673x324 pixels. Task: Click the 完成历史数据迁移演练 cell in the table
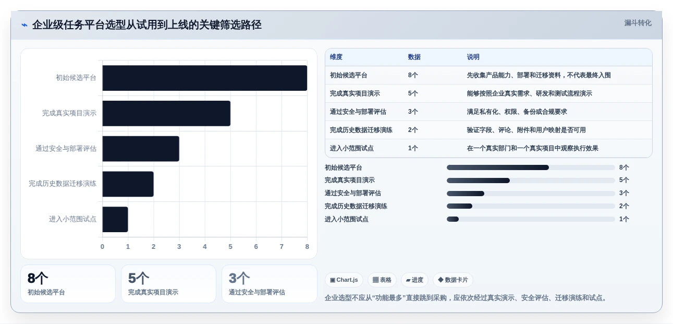coord(361,130)
